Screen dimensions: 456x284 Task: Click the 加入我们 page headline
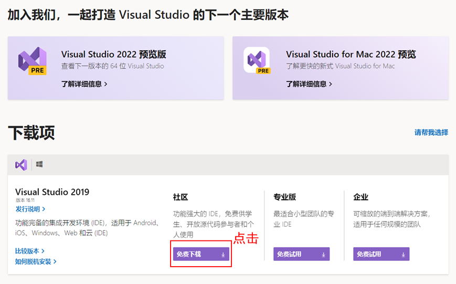pyautogui.click(x=148, y=15)
